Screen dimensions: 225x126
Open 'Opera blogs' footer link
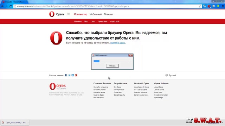(159, 98)
